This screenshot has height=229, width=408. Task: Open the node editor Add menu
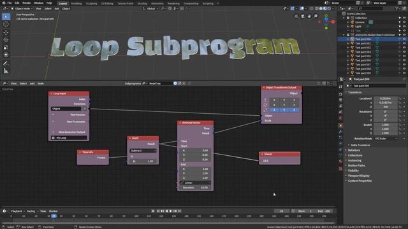click(32, 83)
